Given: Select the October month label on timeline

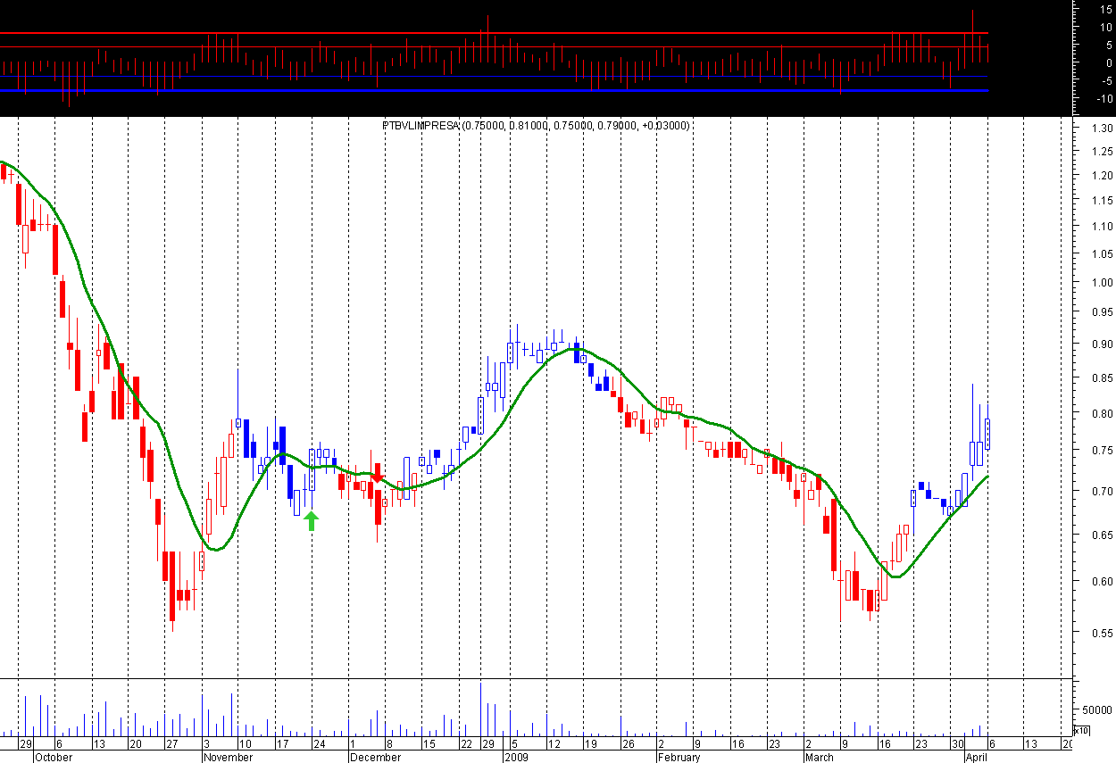Looking at the screenshot, I should tap(54, 757).
